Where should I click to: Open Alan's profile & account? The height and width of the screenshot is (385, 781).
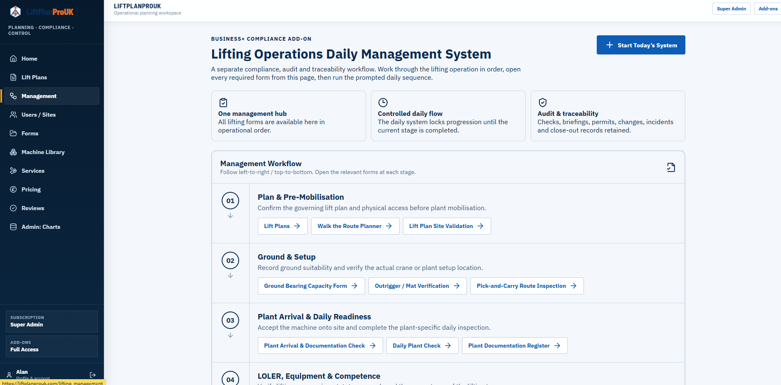pyautogui.click(x=33, y=375)
